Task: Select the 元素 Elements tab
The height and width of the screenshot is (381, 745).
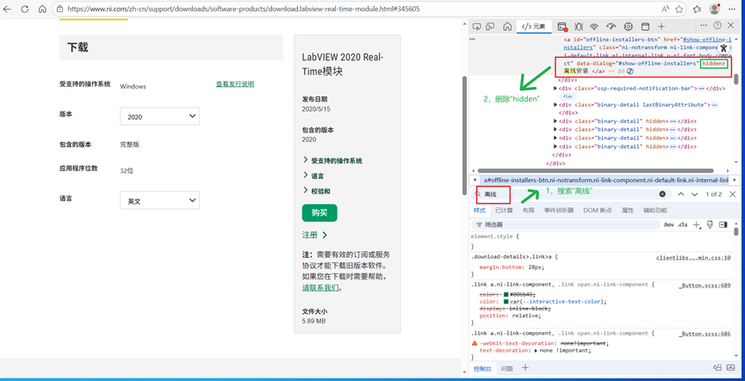Action: point(534,26)
